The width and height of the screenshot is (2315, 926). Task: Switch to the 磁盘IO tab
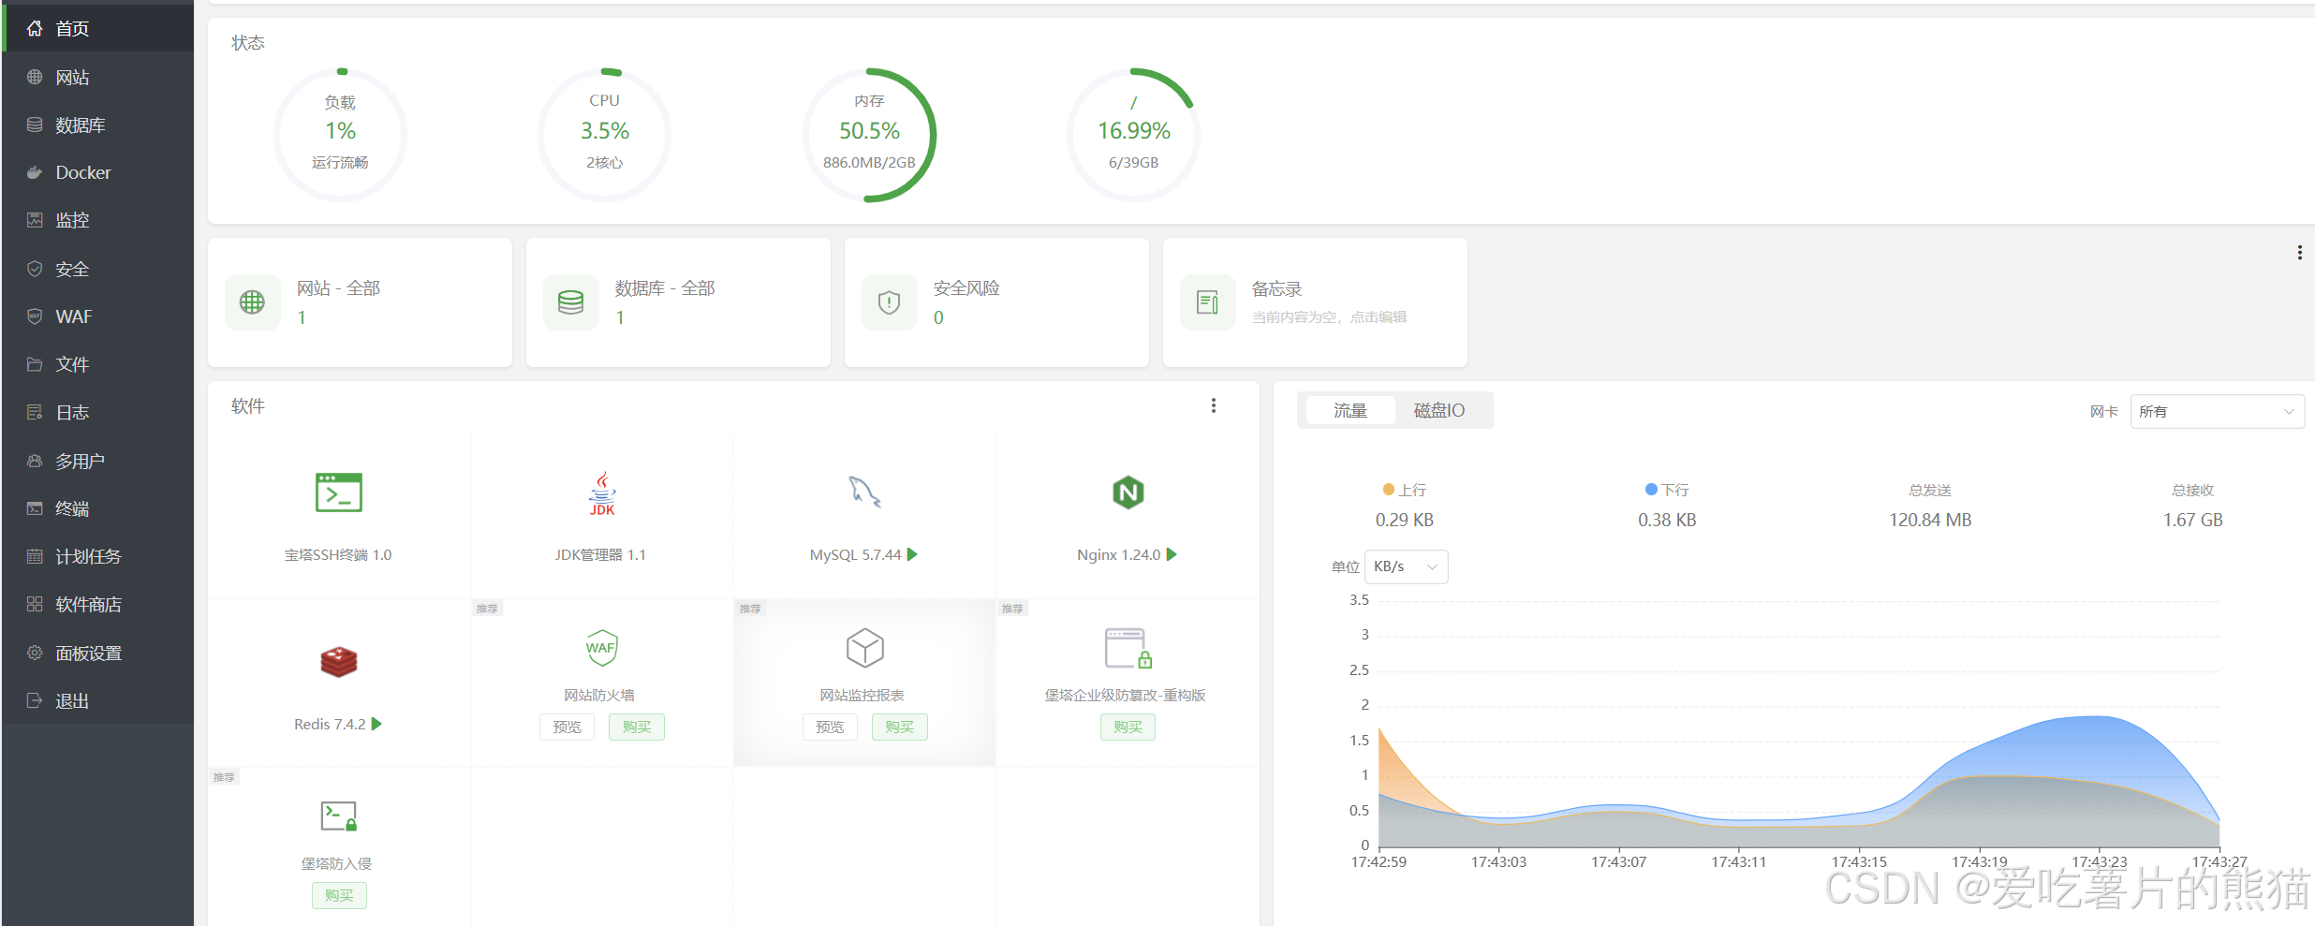1439,410
